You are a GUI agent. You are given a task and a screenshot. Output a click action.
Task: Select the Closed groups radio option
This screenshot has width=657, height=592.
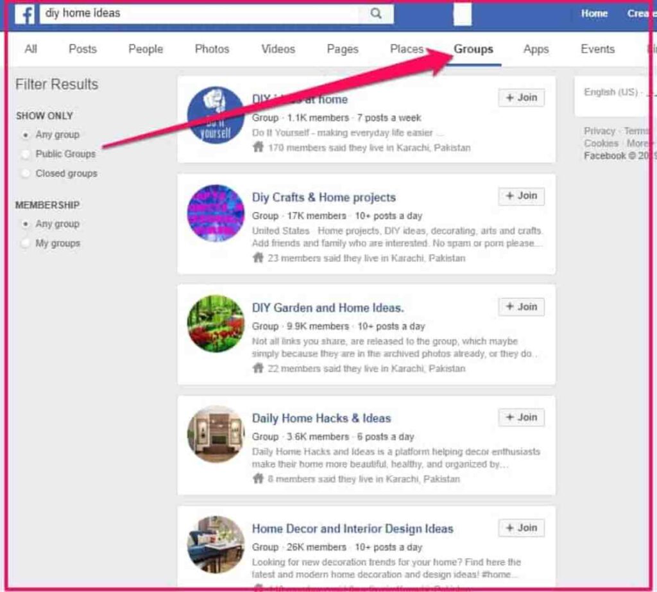pos(26,173)
